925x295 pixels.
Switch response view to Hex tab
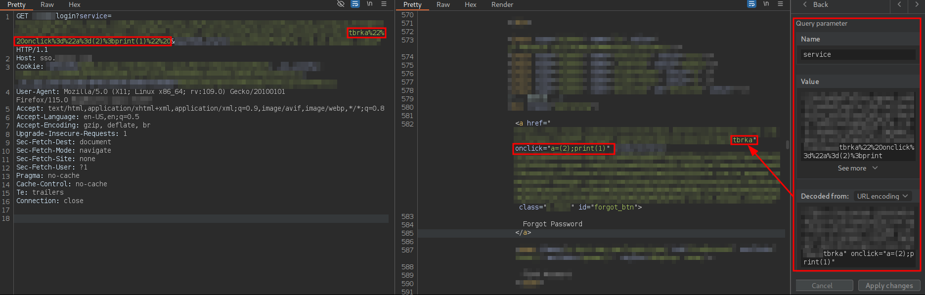(x=470, y=4)
